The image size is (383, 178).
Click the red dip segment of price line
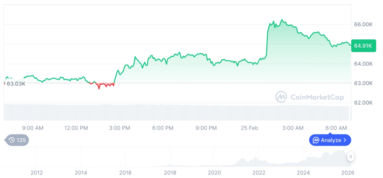pos(103,84)
